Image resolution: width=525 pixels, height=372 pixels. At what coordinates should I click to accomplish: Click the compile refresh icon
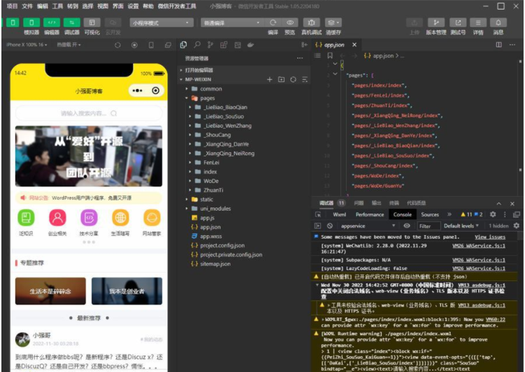tap(272, 22)
